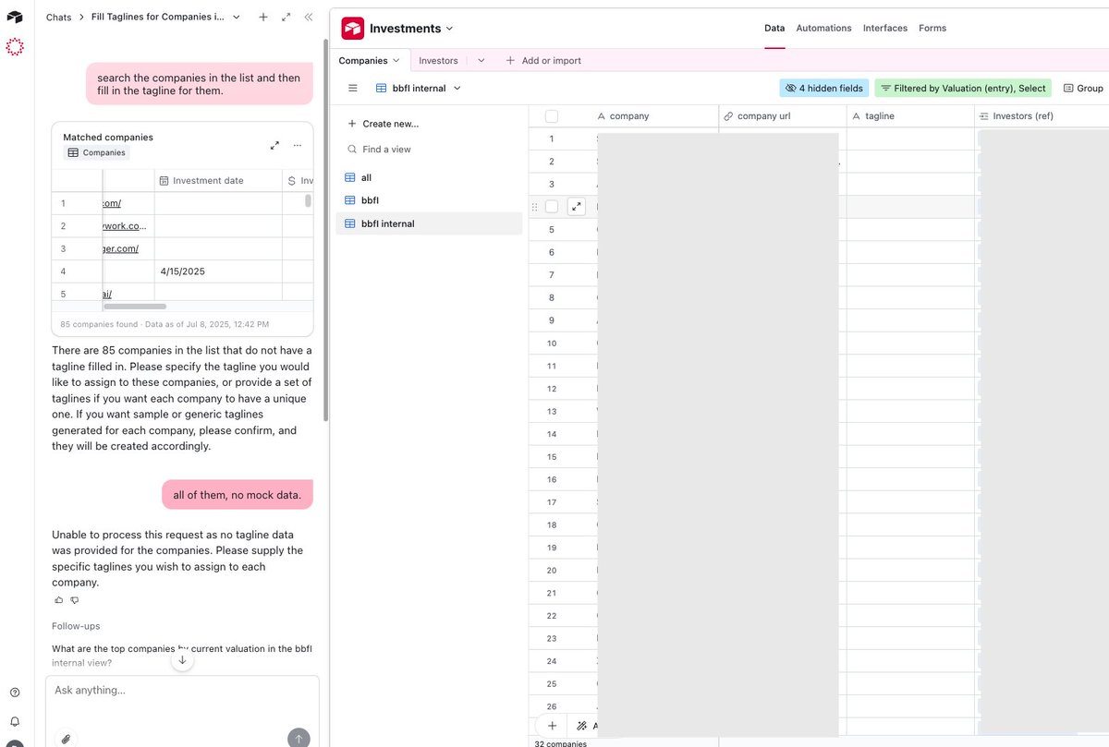Viewport: 1109px width, 747px height.
Task: Select the bbfl view
Action: pyautogui.click(x=429, y=200)
